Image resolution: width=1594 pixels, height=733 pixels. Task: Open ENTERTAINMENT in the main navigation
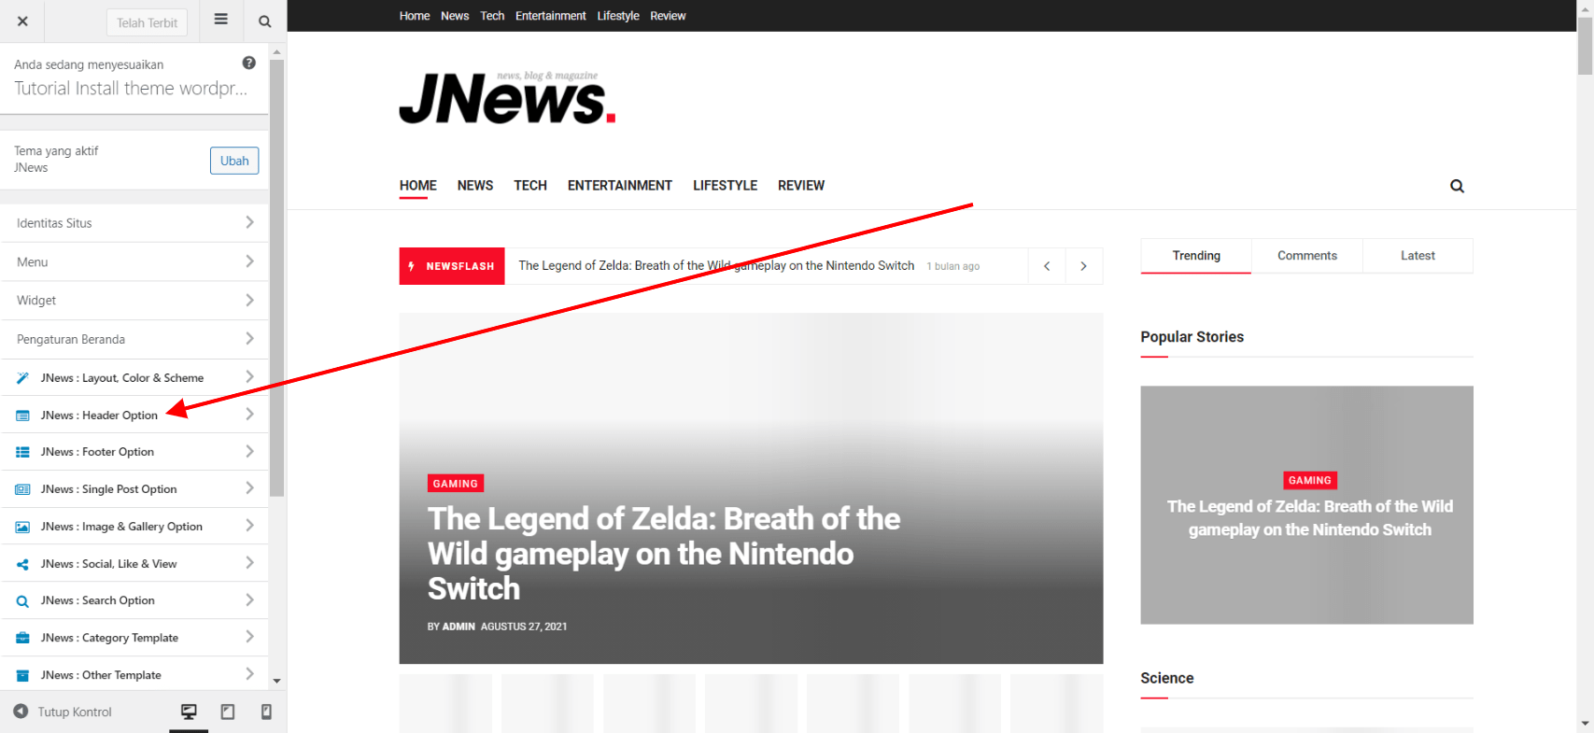click(620, 186)
